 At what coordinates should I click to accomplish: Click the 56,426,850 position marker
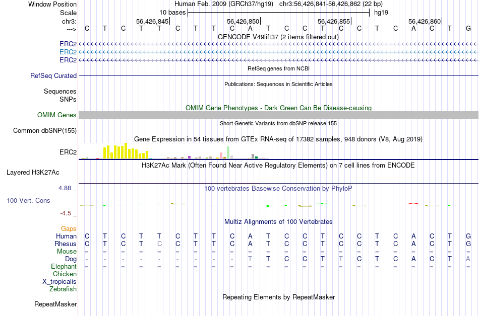(243, 21)
